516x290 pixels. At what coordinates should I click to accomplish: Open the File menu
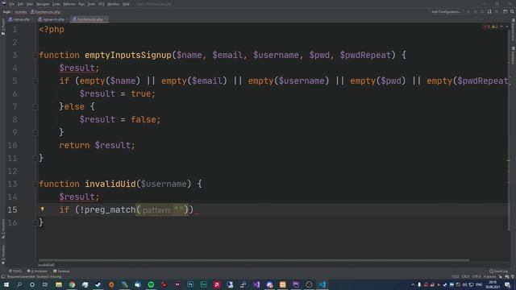[12, 4]
